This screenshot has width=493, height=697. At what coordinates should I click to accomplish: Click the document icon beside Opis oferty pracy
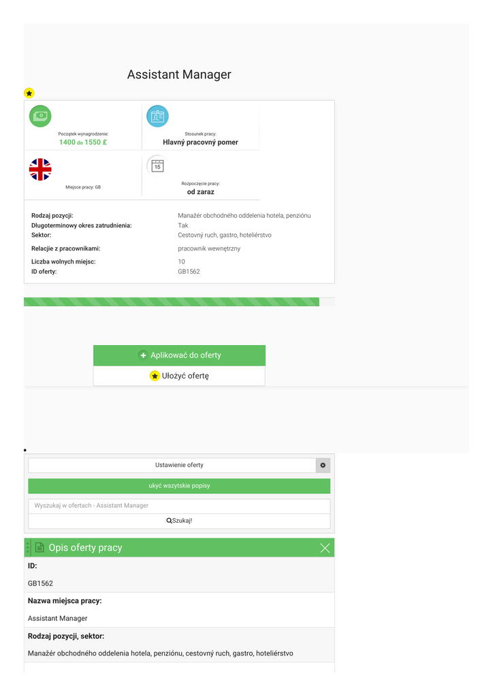[x=39, y=548]
